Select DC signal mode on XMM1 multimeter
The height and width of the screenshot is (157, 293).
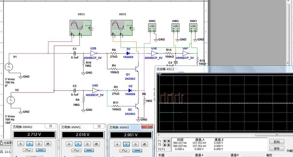[90, 151]
